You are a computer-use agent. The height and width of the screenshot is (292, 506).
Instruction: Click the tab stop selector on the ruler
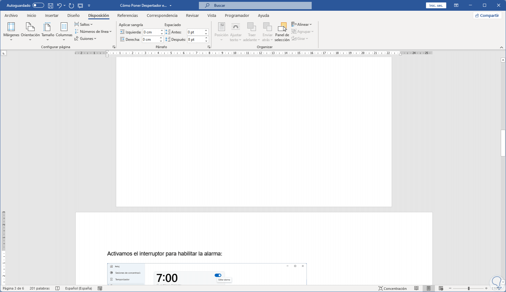pyautogui.click(x=4, y=53)
